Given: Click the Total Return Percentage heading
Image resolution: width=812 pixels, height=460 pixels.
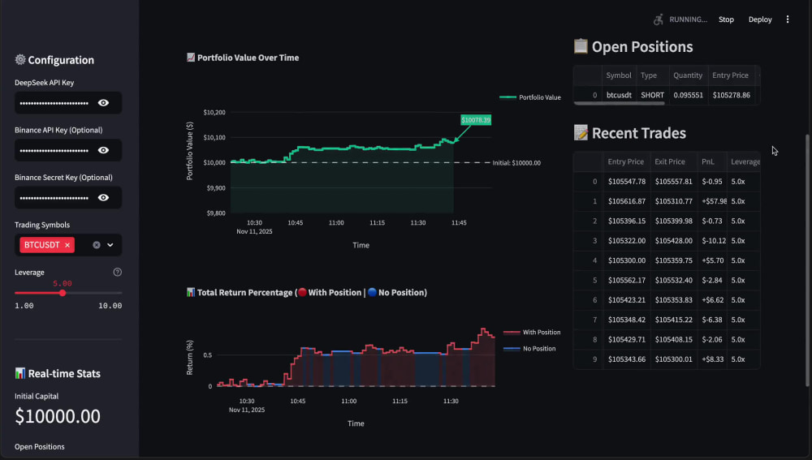Looking at the screenshot, I should click(x=307, y=292).
